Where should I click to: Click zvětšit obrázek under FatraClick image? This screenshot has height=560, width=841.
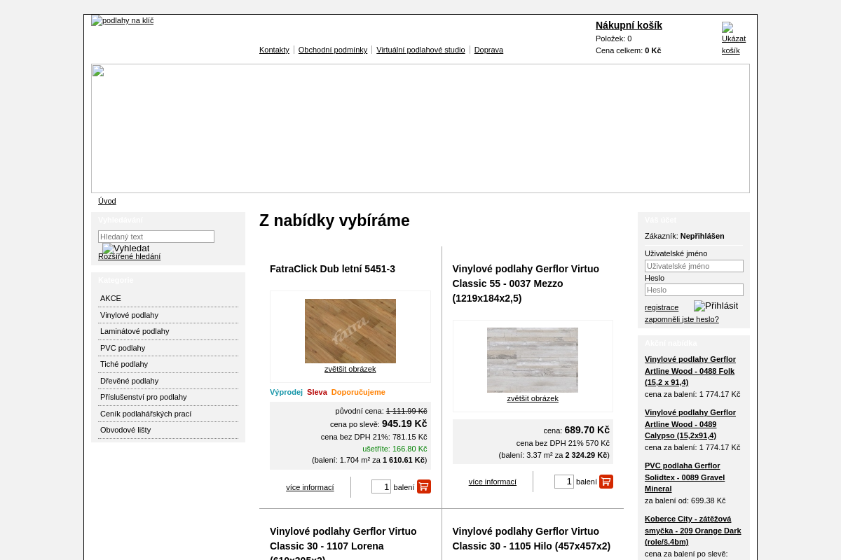(350, 369)
